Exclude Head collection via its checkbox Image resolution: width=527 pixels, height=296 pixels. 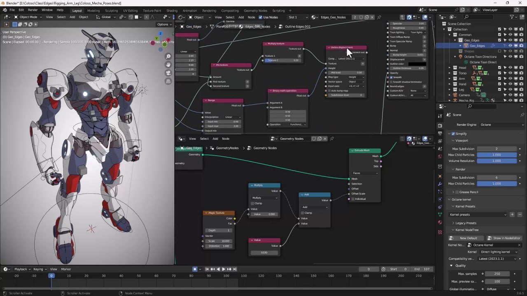[499, 67]
